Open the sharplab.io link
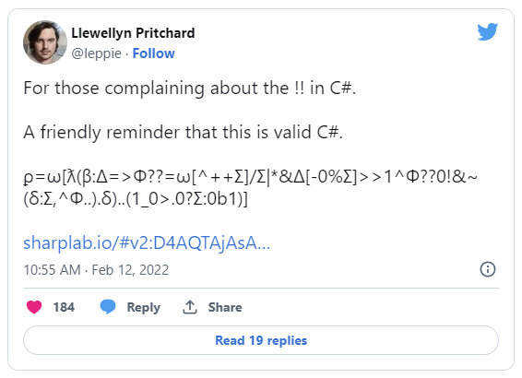Viewport: 522px width, 378px height. (147, 242)
